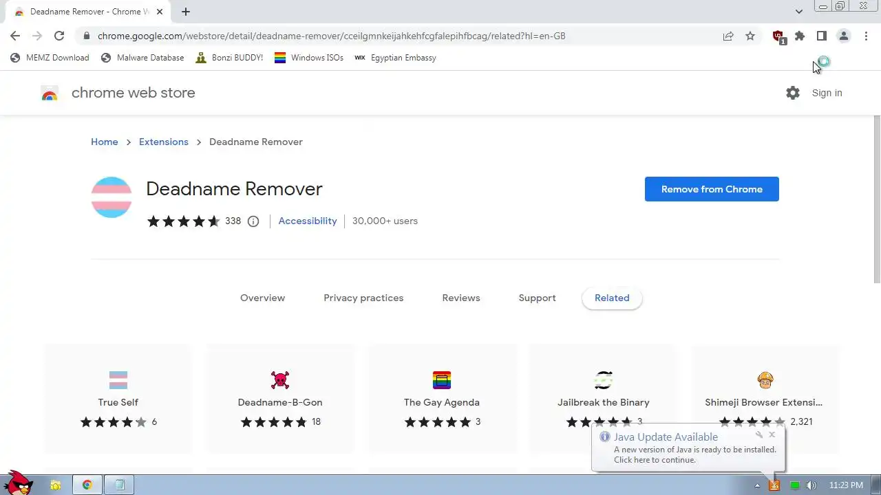Click the Deadname Remover flag icon
881x495 pixels.
click(112, 197)
